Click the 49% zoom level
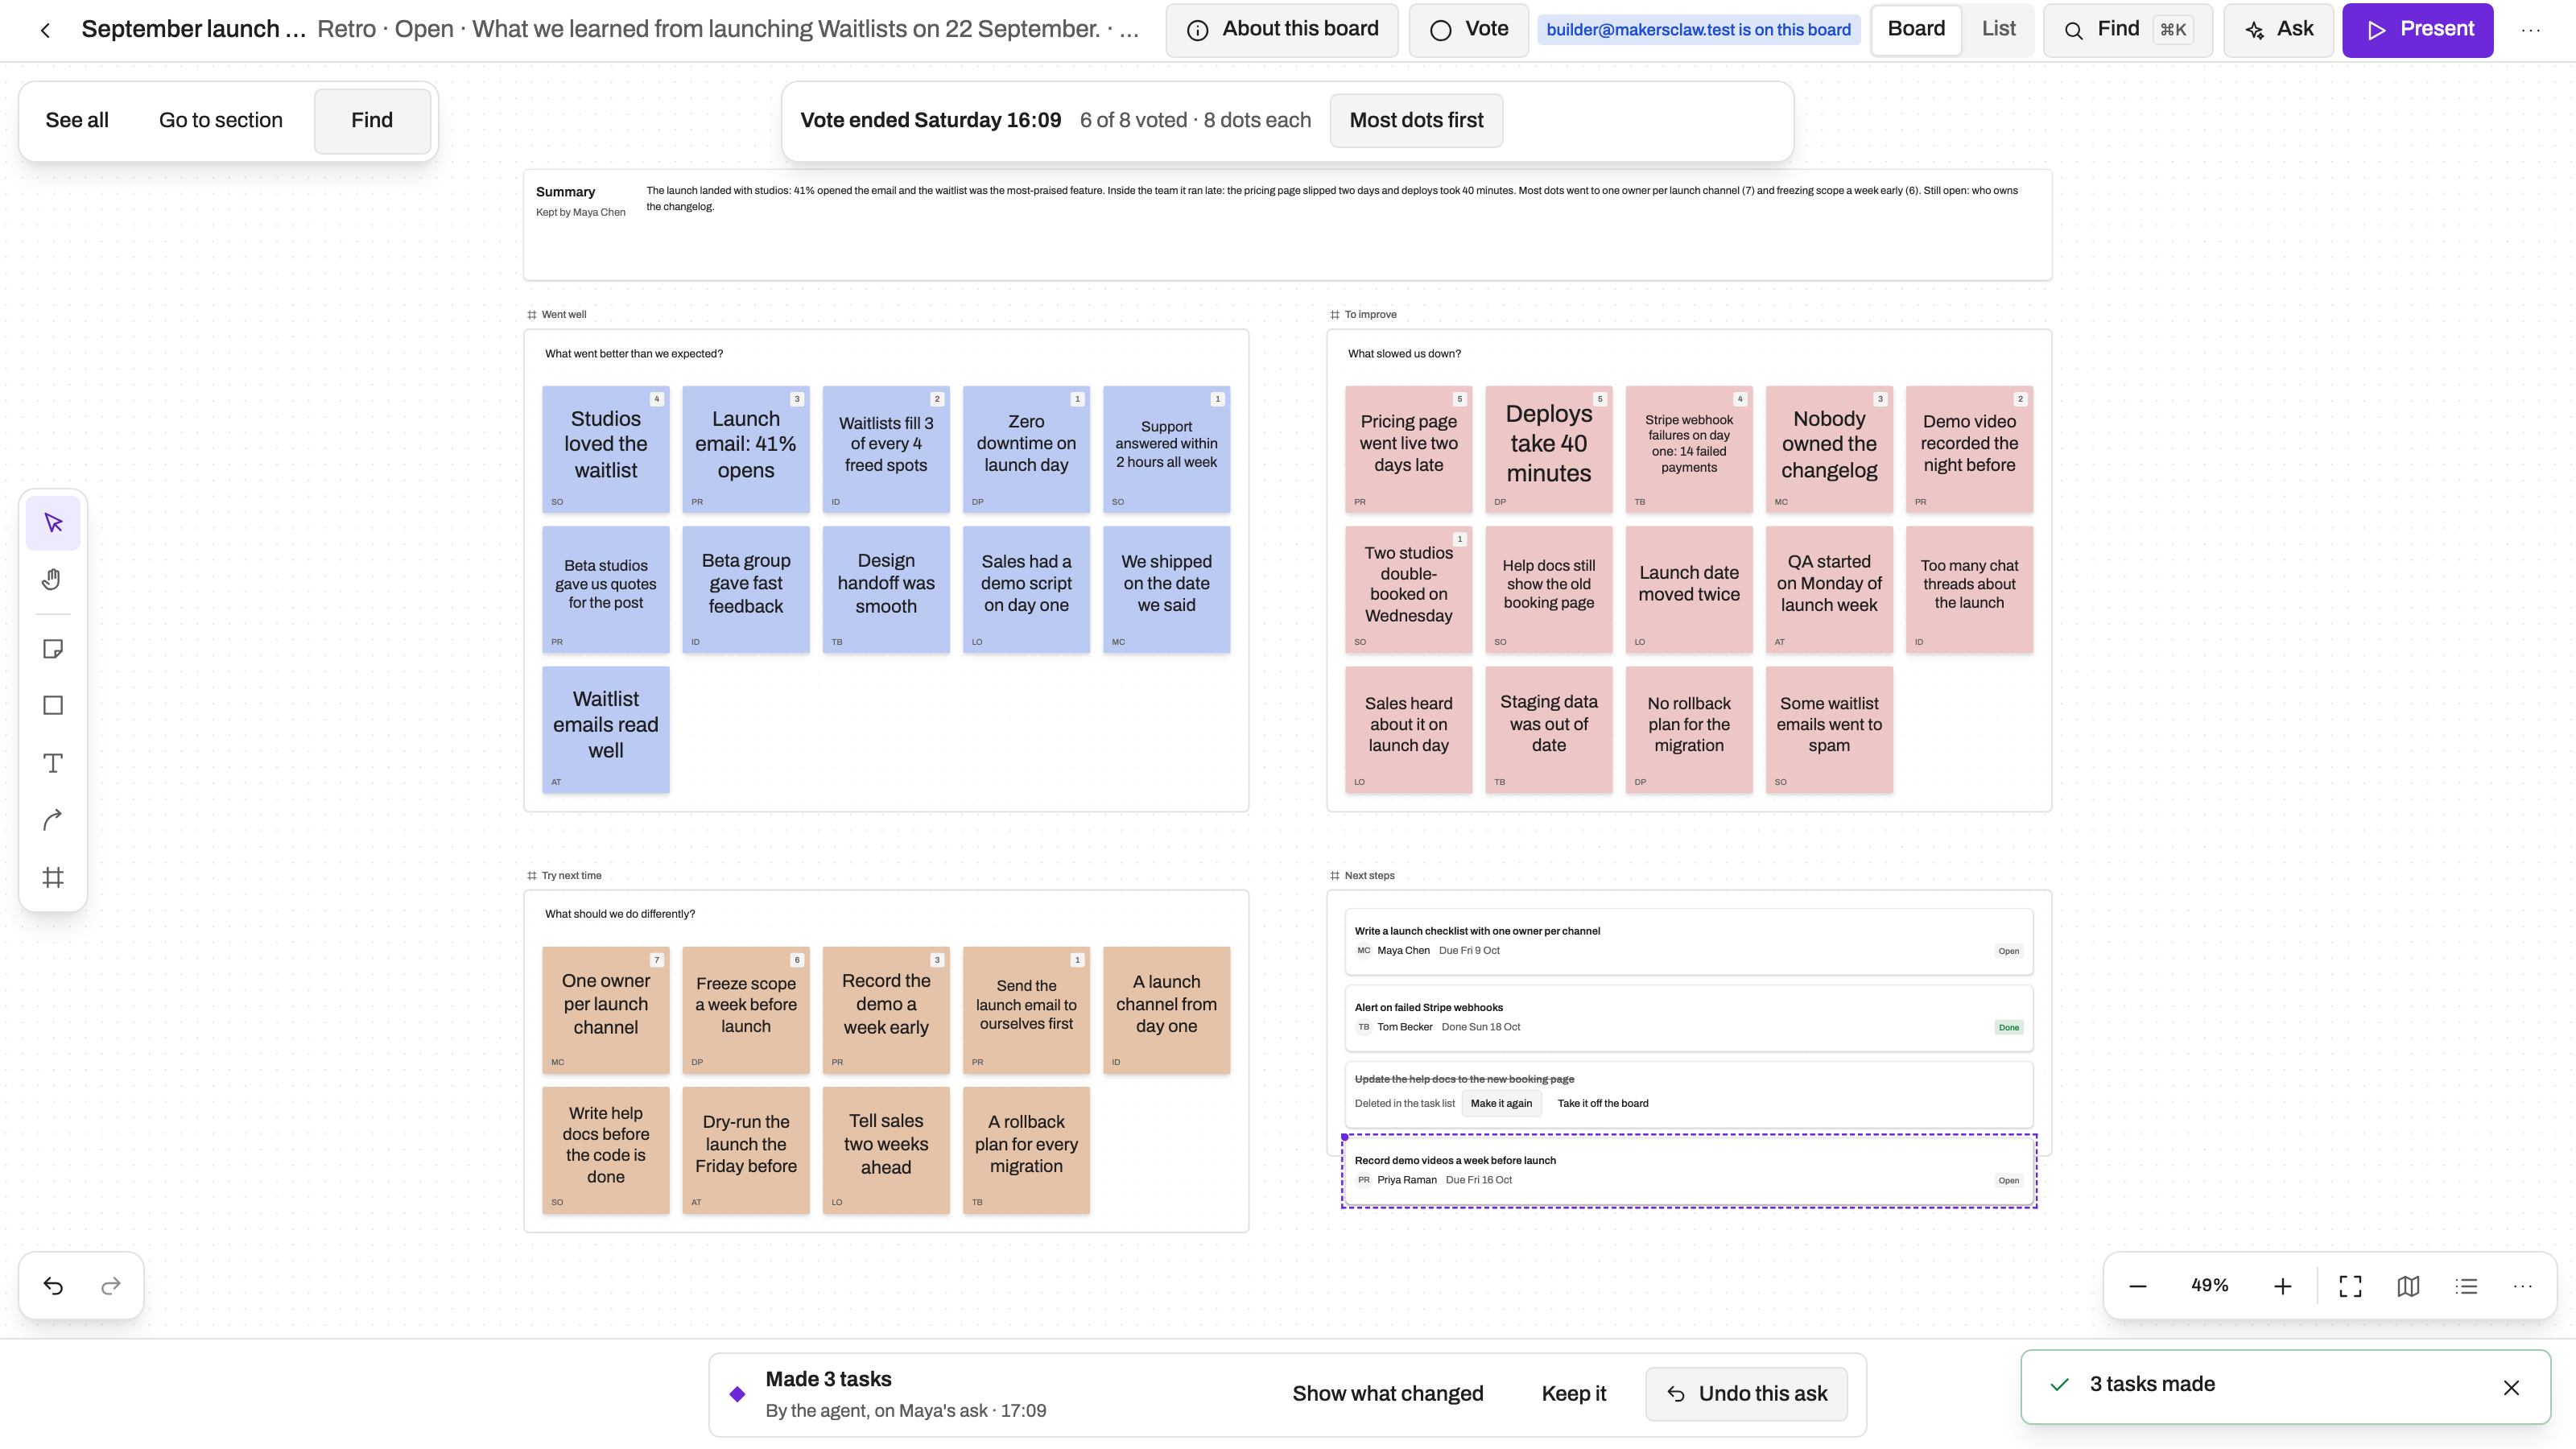 point(2209,1285)
